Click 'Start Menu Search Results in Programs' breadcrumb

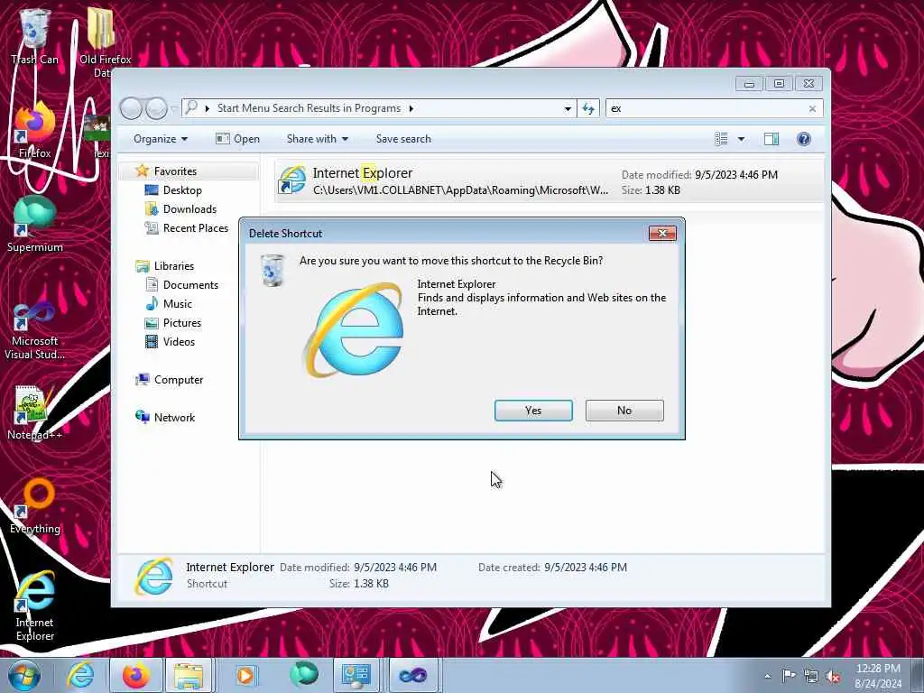pyautogui.click(x=309, y=108)
